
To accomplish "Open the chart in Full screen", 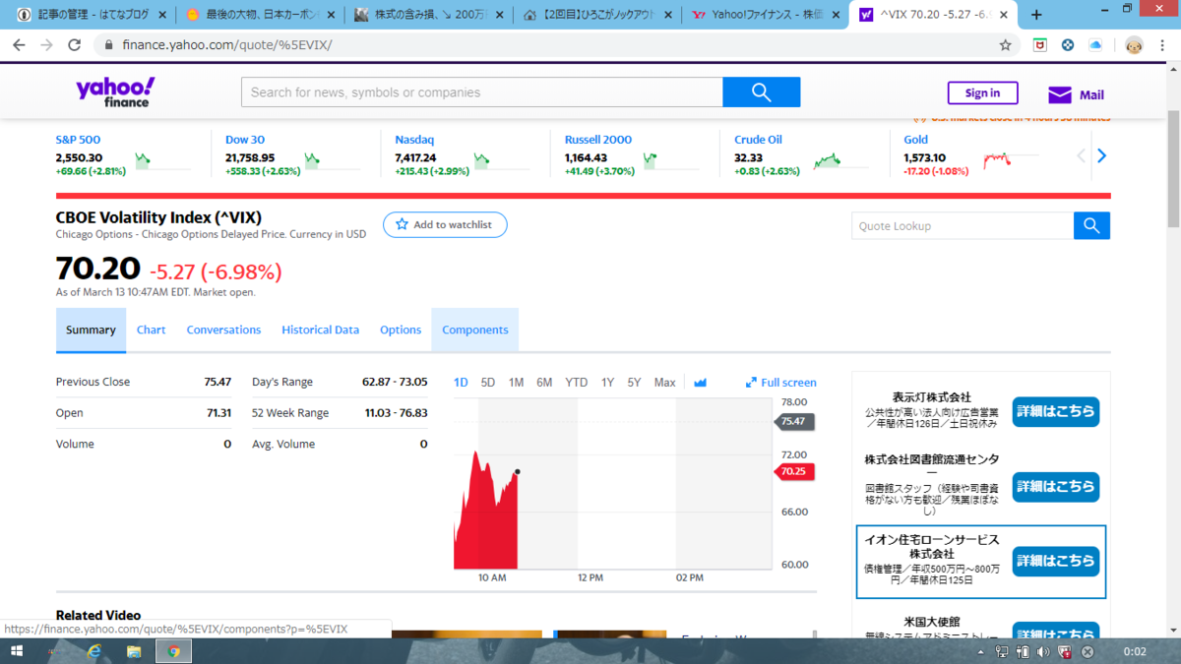I will click(x=781, y=383).
